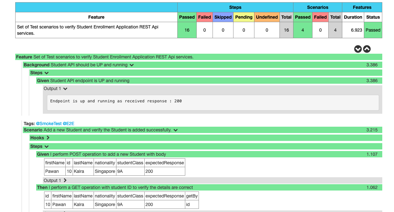394x212 pixels.
Task: Hide Output 1 of the Given endpoint step
Action: [66, 89]
